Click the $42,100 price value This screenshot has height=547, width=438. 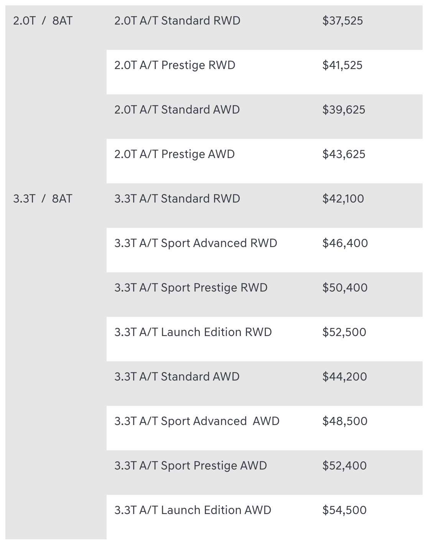343,199
